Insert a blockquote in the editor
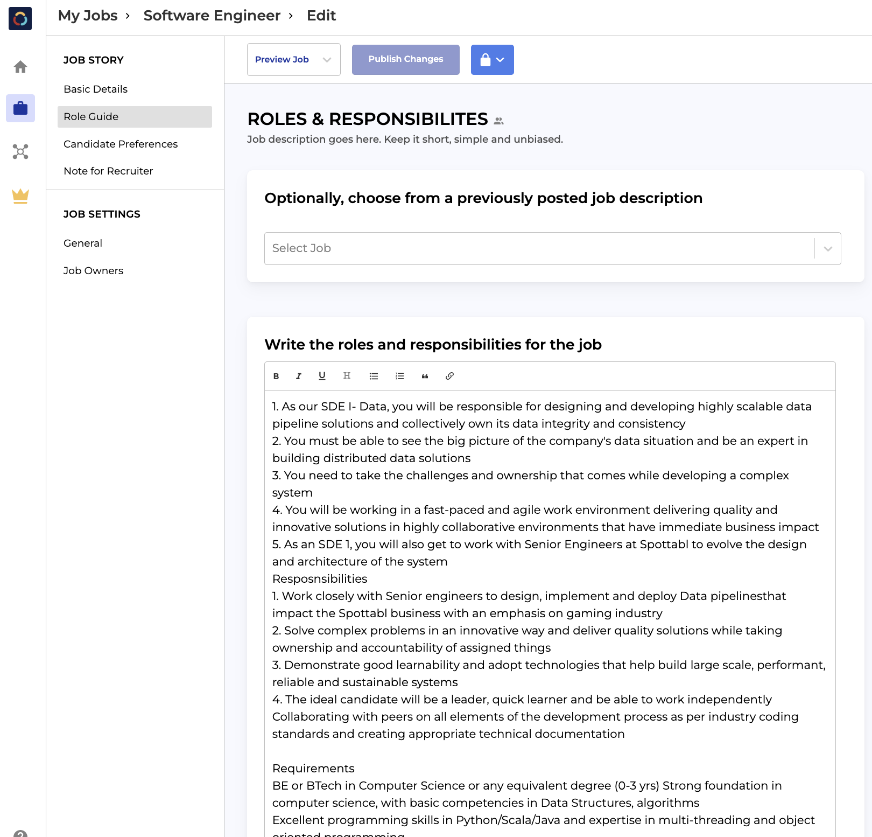 (425, 376)
